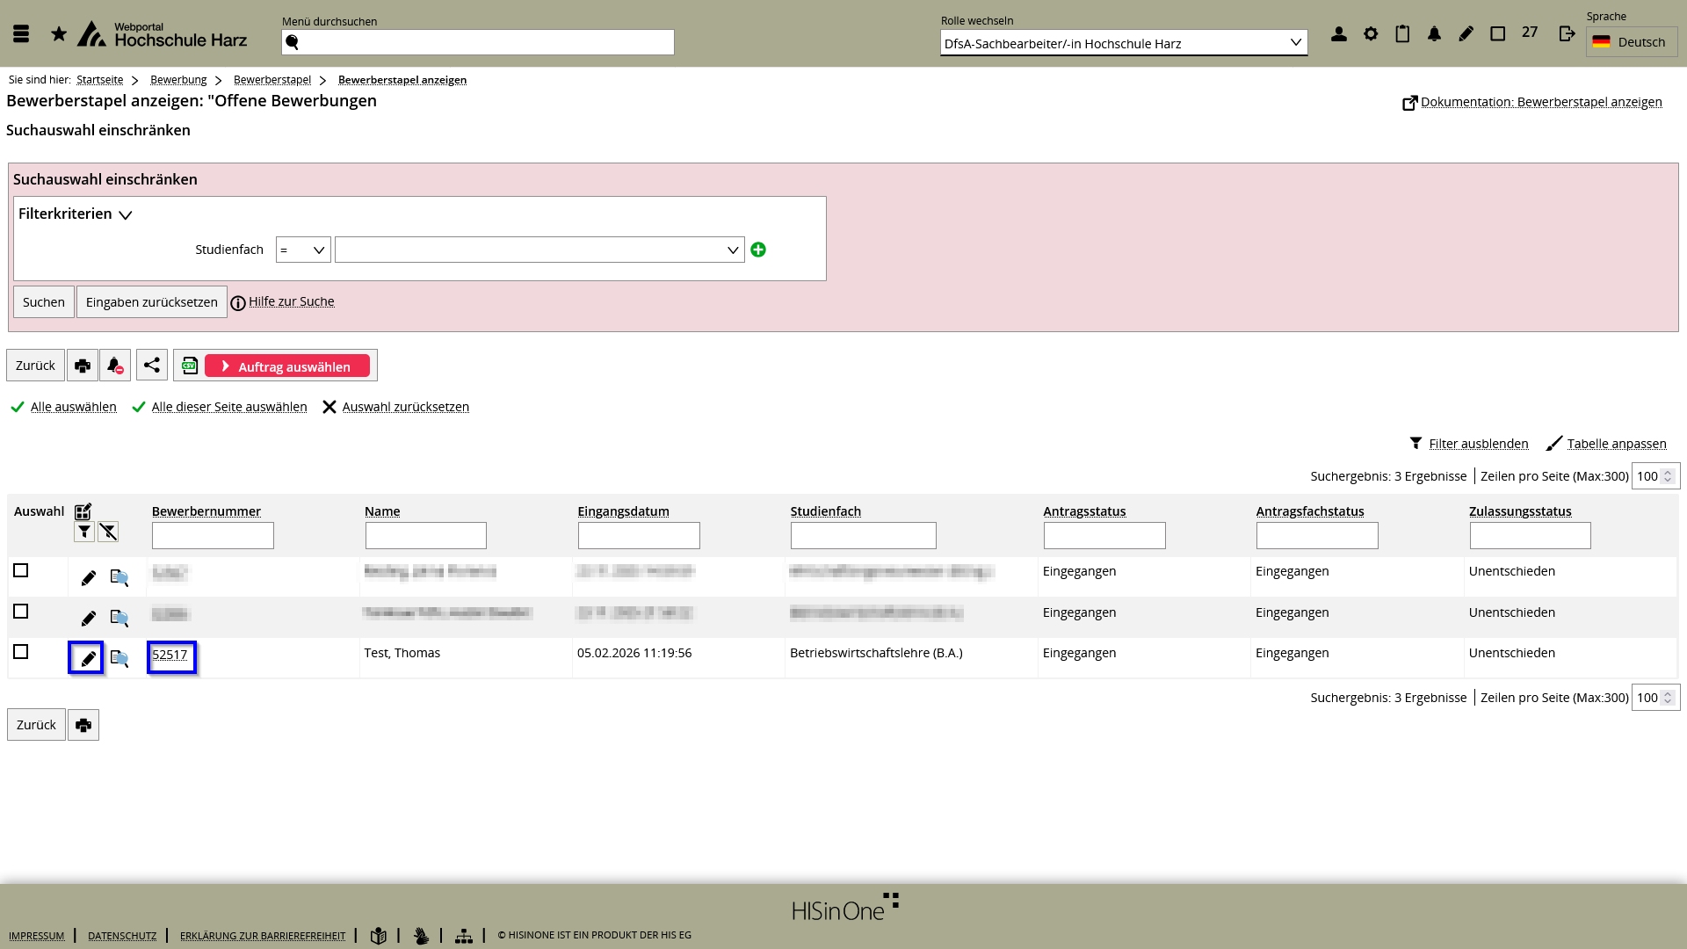Screen dimensions: 1687x949
Task: Open the hamburger main menu
Action: point(21,34)
